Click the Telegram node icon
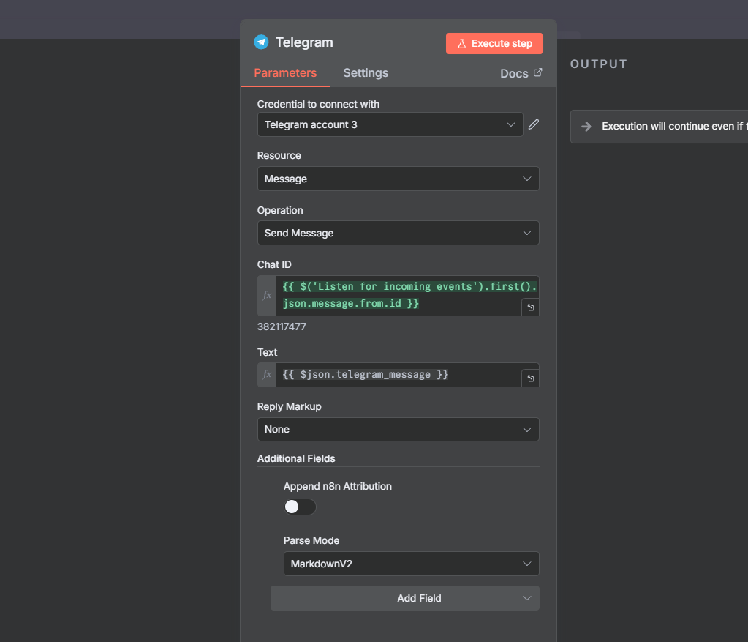This screenshot has height=642, width=748. [261, 42]
